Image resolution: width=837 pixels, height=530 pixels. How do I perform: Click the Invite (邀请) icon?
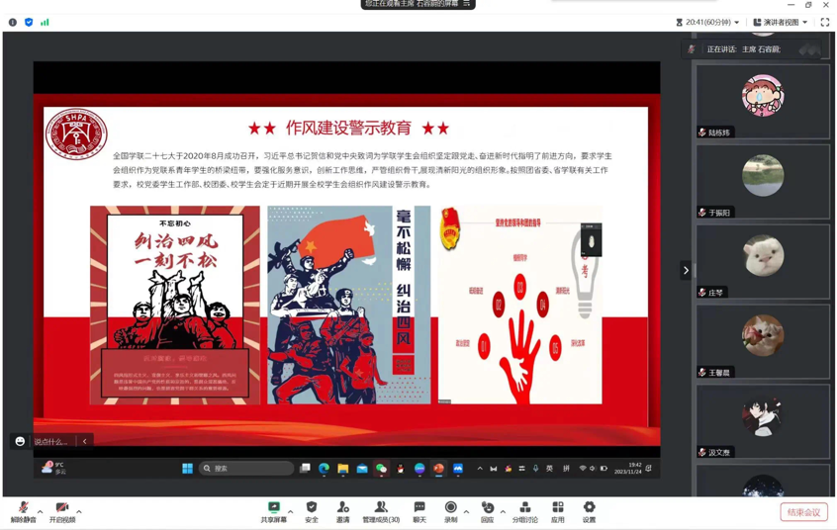tap(342, 510)
